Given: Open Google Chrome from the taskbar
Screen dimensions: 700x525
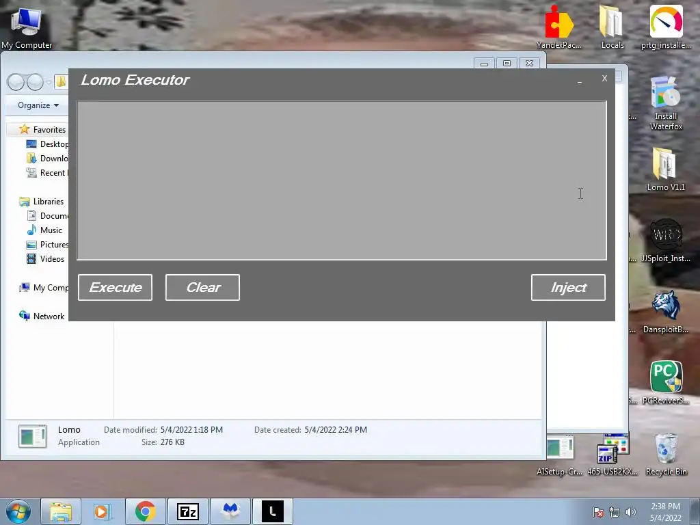Looking at the screenshot, I should [145, 511].
